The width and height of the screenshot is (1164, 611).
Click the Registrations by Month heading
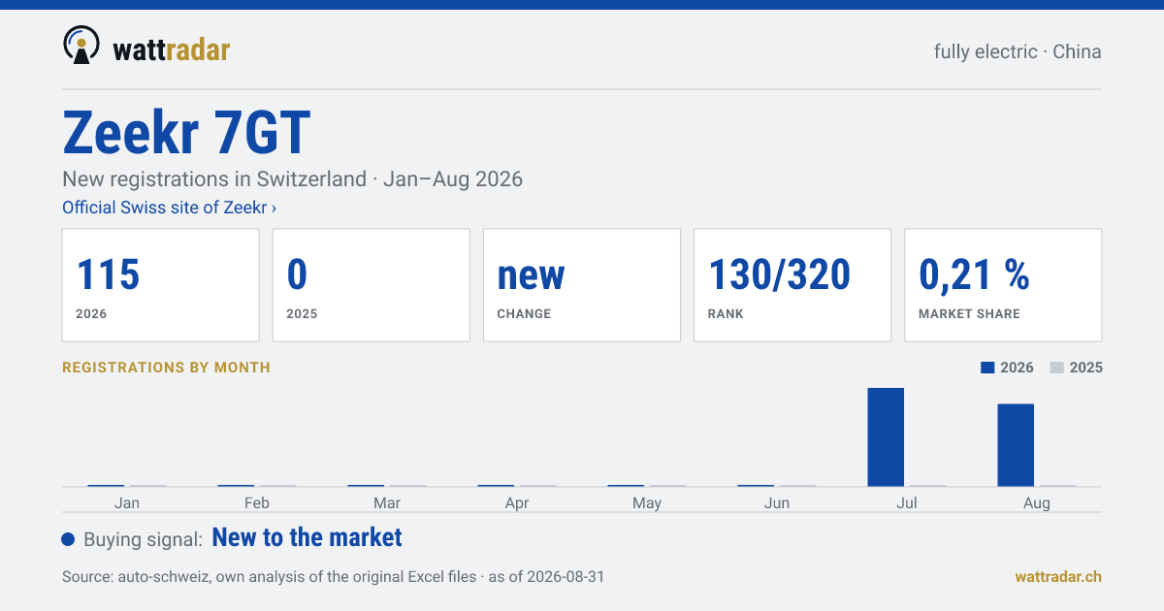(x=166, y=368)
